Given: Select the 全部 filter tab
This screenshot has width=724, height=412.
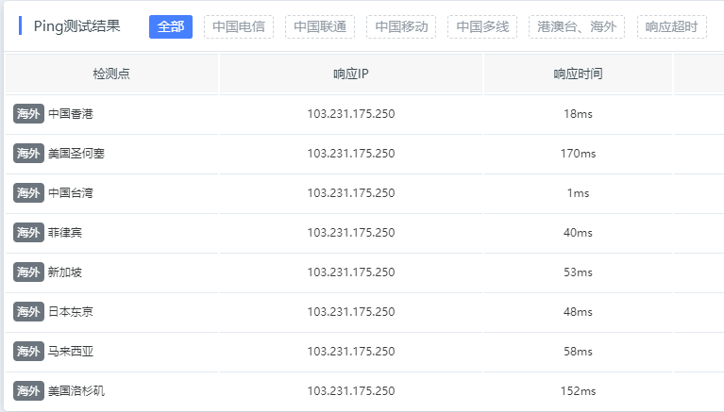Looking at the screenshot, I should pos(170,26).
